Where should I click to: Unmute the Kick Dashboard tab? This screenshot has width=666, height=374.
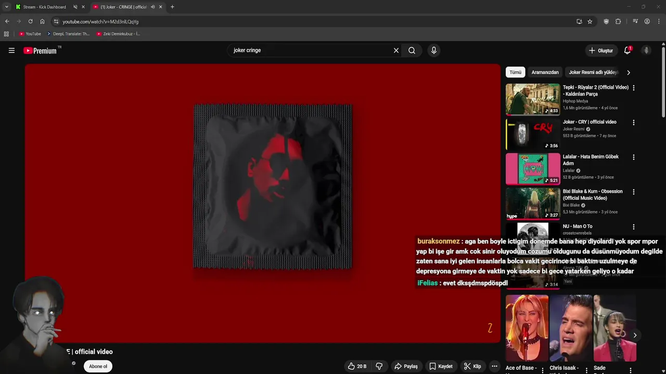point(75,7)
